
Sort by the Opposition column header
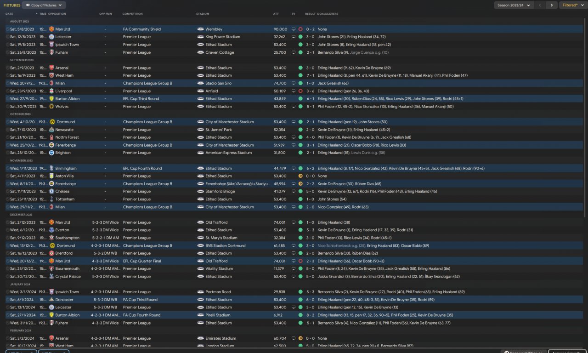point(57,14)
